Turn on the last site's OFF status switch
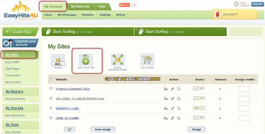265x134 pixels. pos(199,118)
